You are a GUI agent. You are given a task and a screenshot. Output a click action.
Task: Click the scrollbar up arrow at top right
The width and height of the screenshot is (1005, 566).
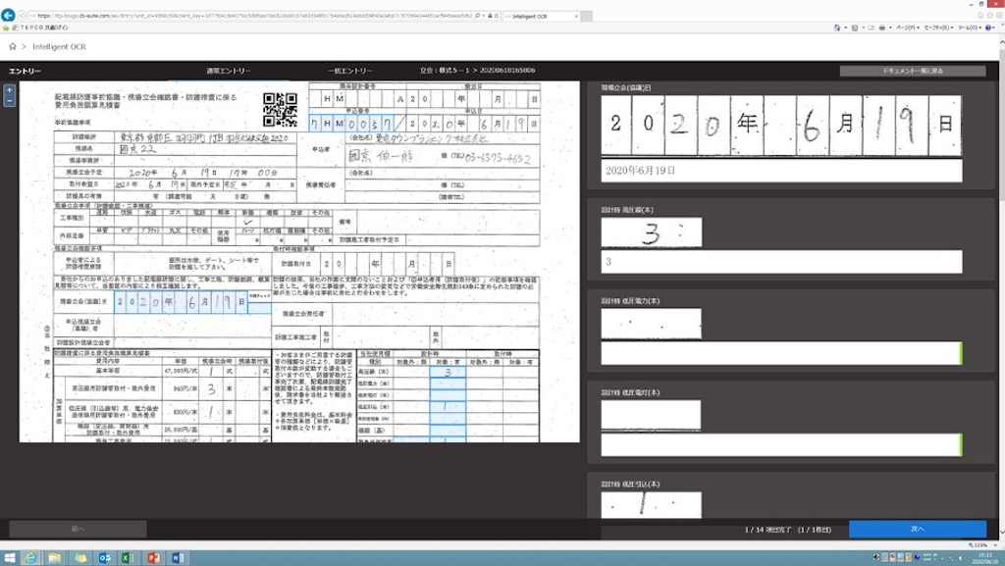(1001, 40)
